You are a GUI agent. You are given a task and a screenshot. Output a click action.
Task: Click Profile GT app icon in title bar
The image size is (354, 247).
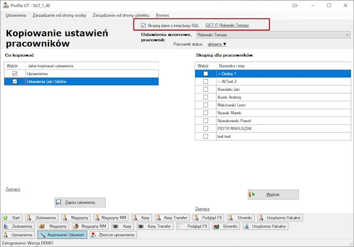[x=6, y=5]
